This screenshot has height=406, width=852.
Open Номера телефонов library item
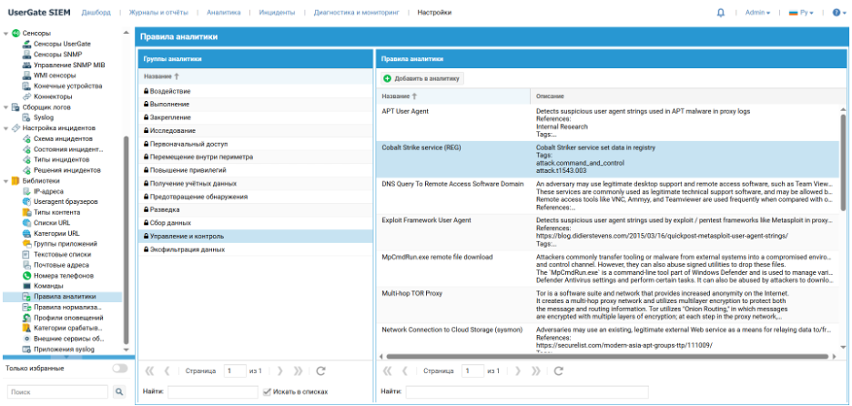(62, 275)
